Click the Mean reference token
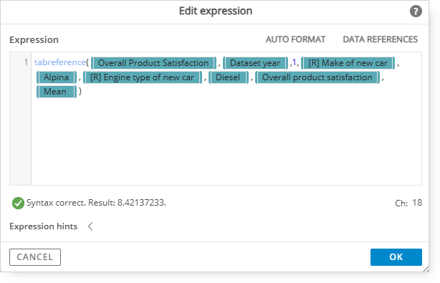This screenshot has height=283, width=440. point(57,92)
